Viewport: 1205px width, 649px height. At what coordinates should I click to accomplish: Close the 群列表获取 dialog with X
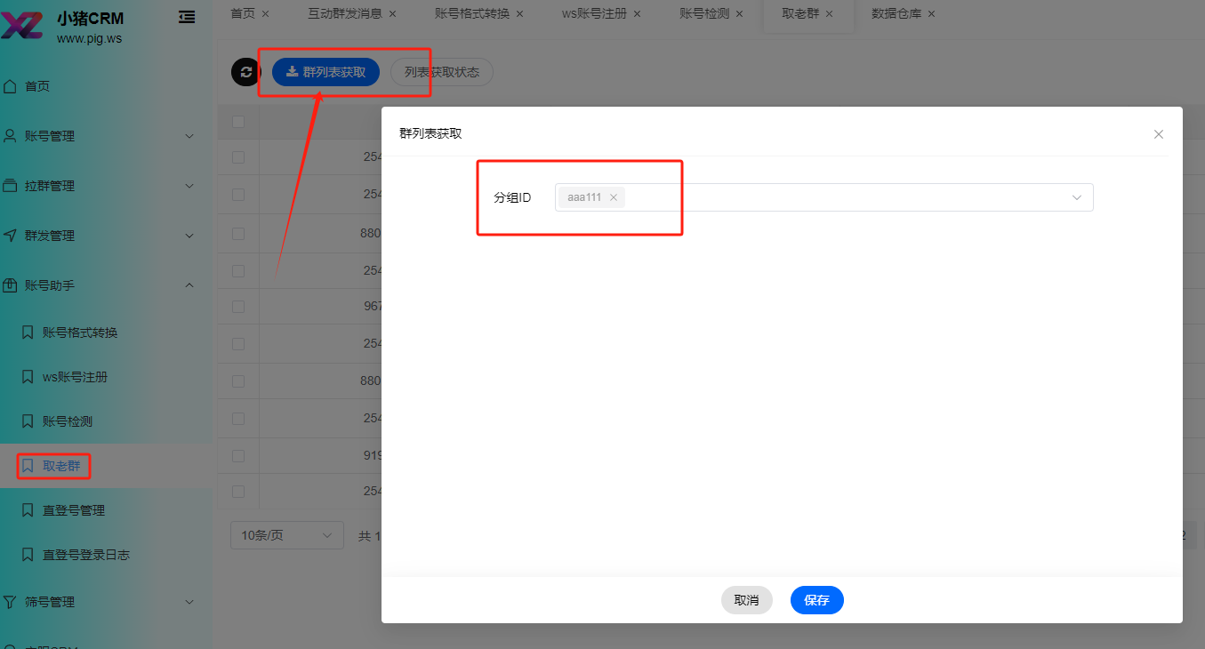[x=1159, y=134]
